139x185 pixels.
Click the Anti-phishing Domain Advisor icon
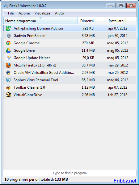(x=8, y=28)
